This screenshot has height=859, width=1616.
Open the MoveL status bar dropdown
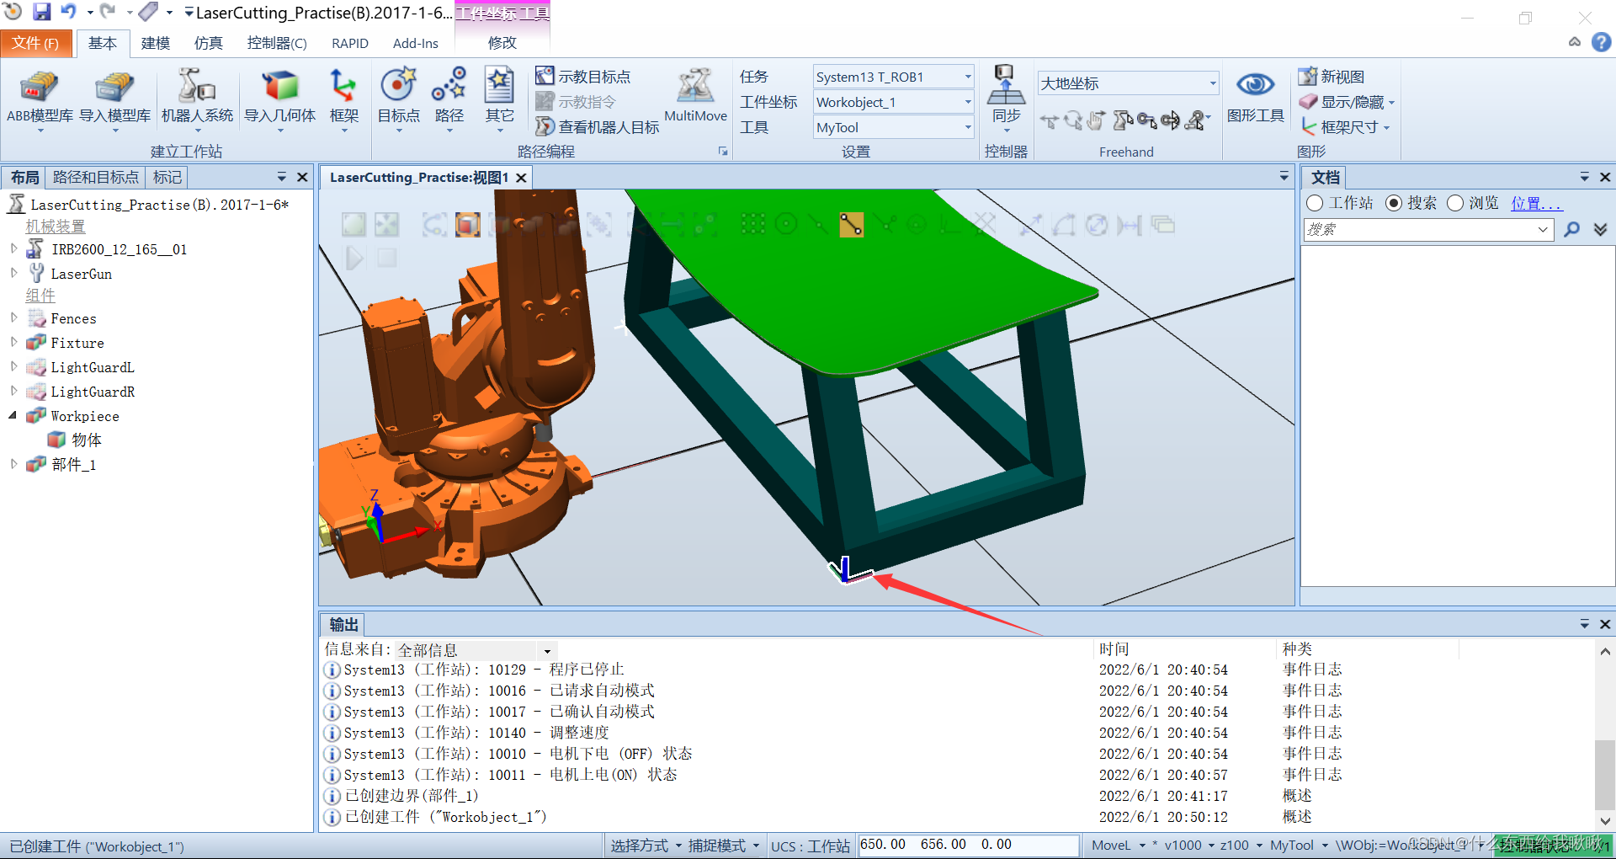coord(1118,846)
